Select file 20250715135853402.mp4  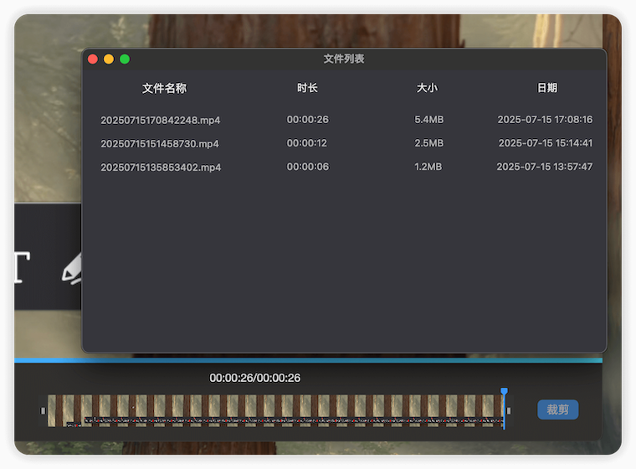point(161,167)
